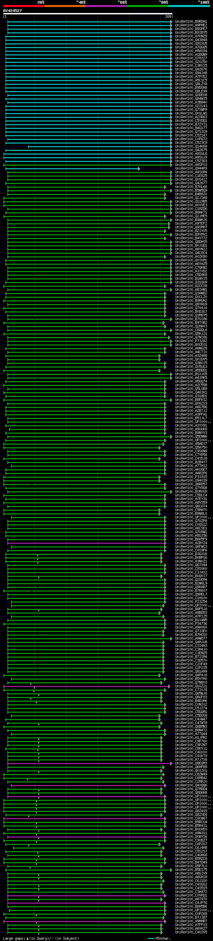Select hit label UniRef100_B9GPE7

pos(191,29)
